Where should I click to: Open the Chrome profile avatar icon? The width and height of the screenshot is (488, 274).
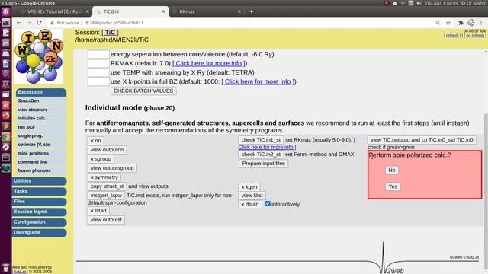471,23
